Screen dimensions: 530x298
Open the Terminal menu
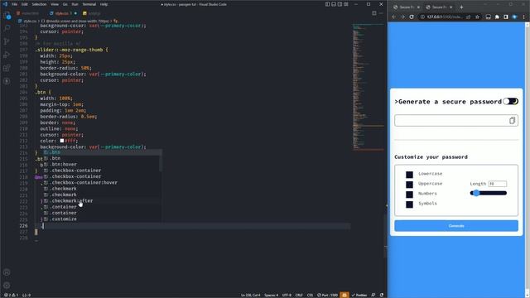89,4
